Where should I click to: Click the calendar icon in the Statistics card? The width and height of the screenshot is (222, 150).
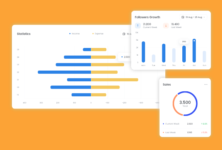[x=124, y=34]
